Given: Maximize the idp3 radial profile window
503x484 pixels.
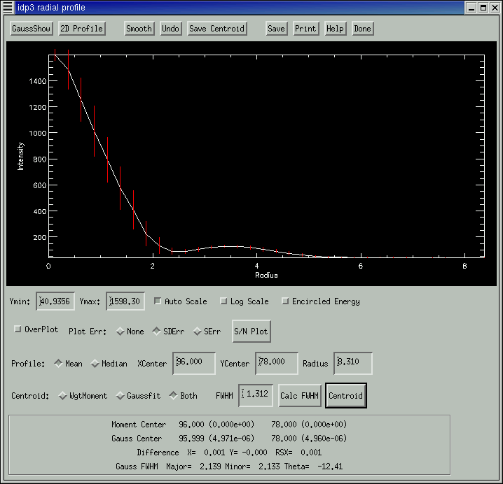Looking at the screenshot, I should click(x=483, y=8).
